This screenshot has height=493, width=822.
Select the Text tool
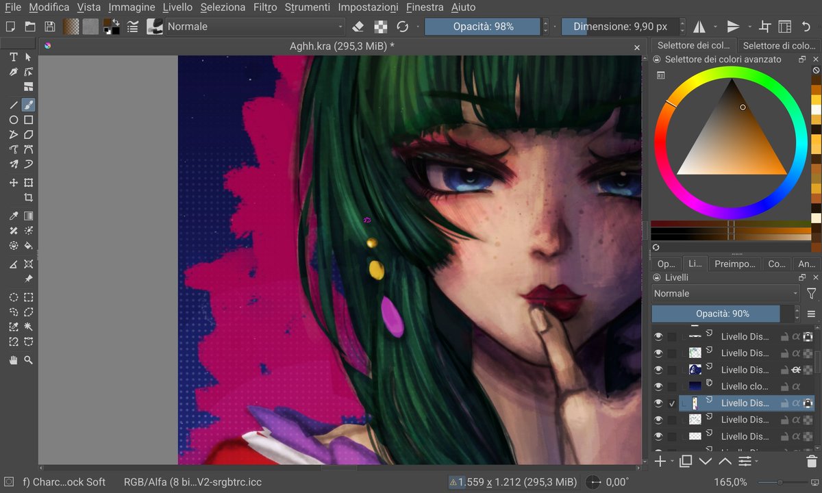point(13,58)
